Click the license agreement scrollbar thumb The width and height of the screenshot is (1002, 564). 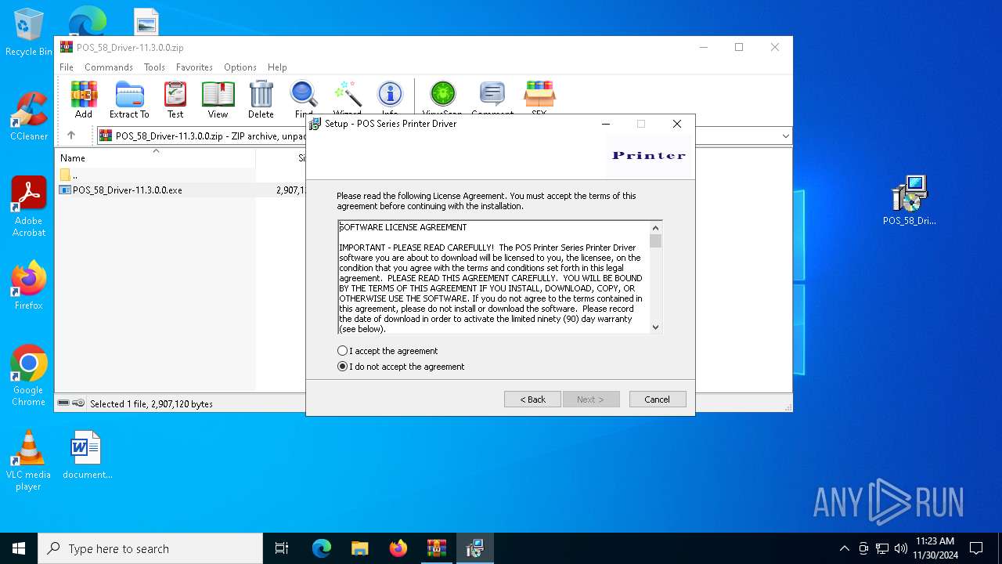coord(656,241)
